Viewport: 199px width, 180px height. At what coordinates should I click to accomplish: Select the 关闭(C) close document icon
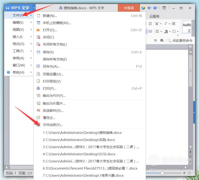click(x=38, y=37)
